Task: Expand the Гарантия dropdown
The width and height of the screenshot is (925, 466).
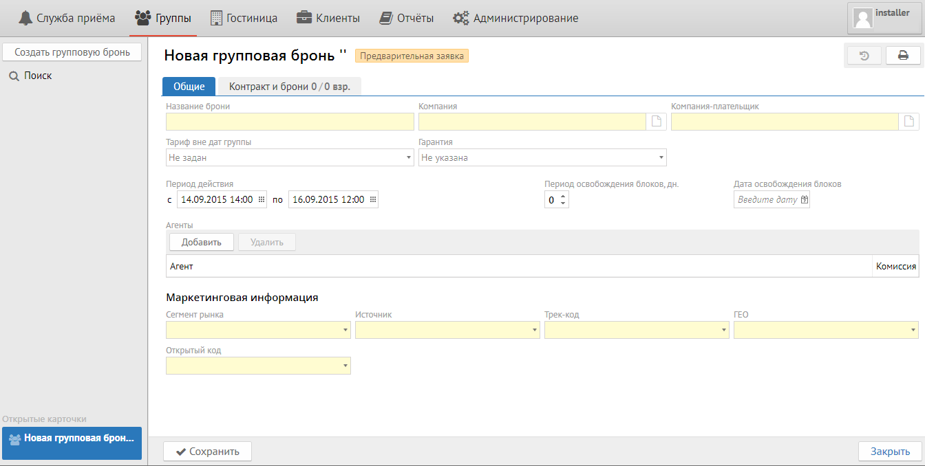Action: (x=661, y=158)
